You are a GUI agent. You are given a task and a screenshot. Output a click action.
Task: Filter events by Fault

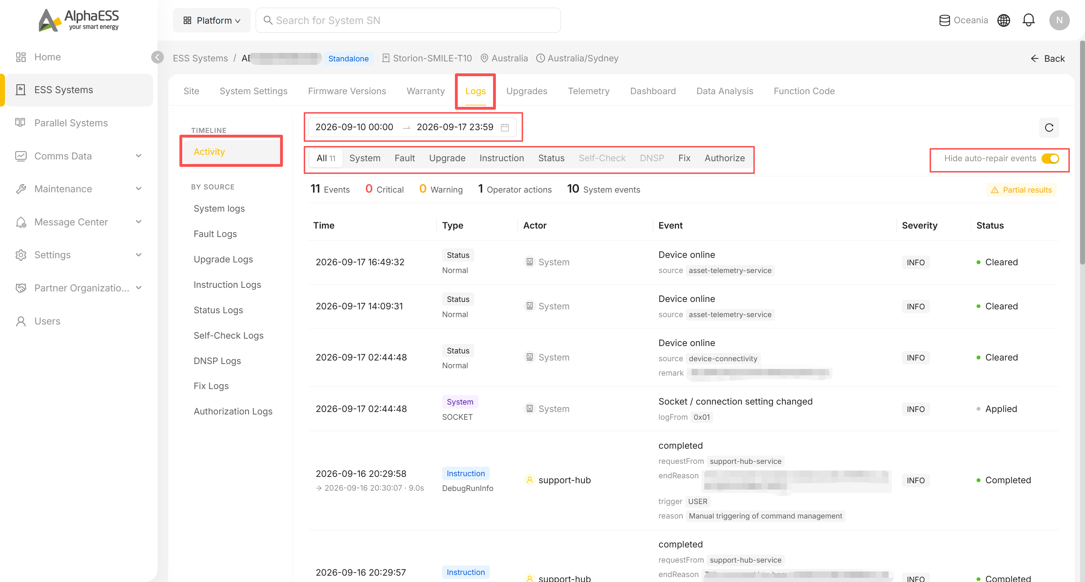pos(404,158)
